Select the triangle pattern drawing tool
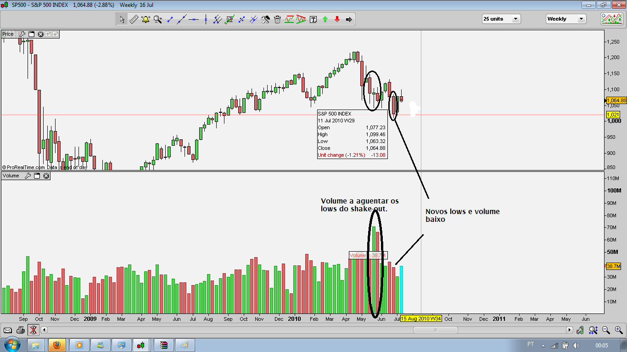627x352 pixels. [301, 19]
